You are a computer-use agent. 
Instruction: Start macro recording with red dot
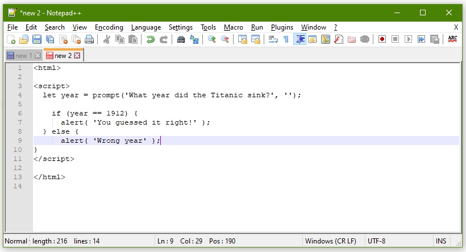(x=382, y=39)
